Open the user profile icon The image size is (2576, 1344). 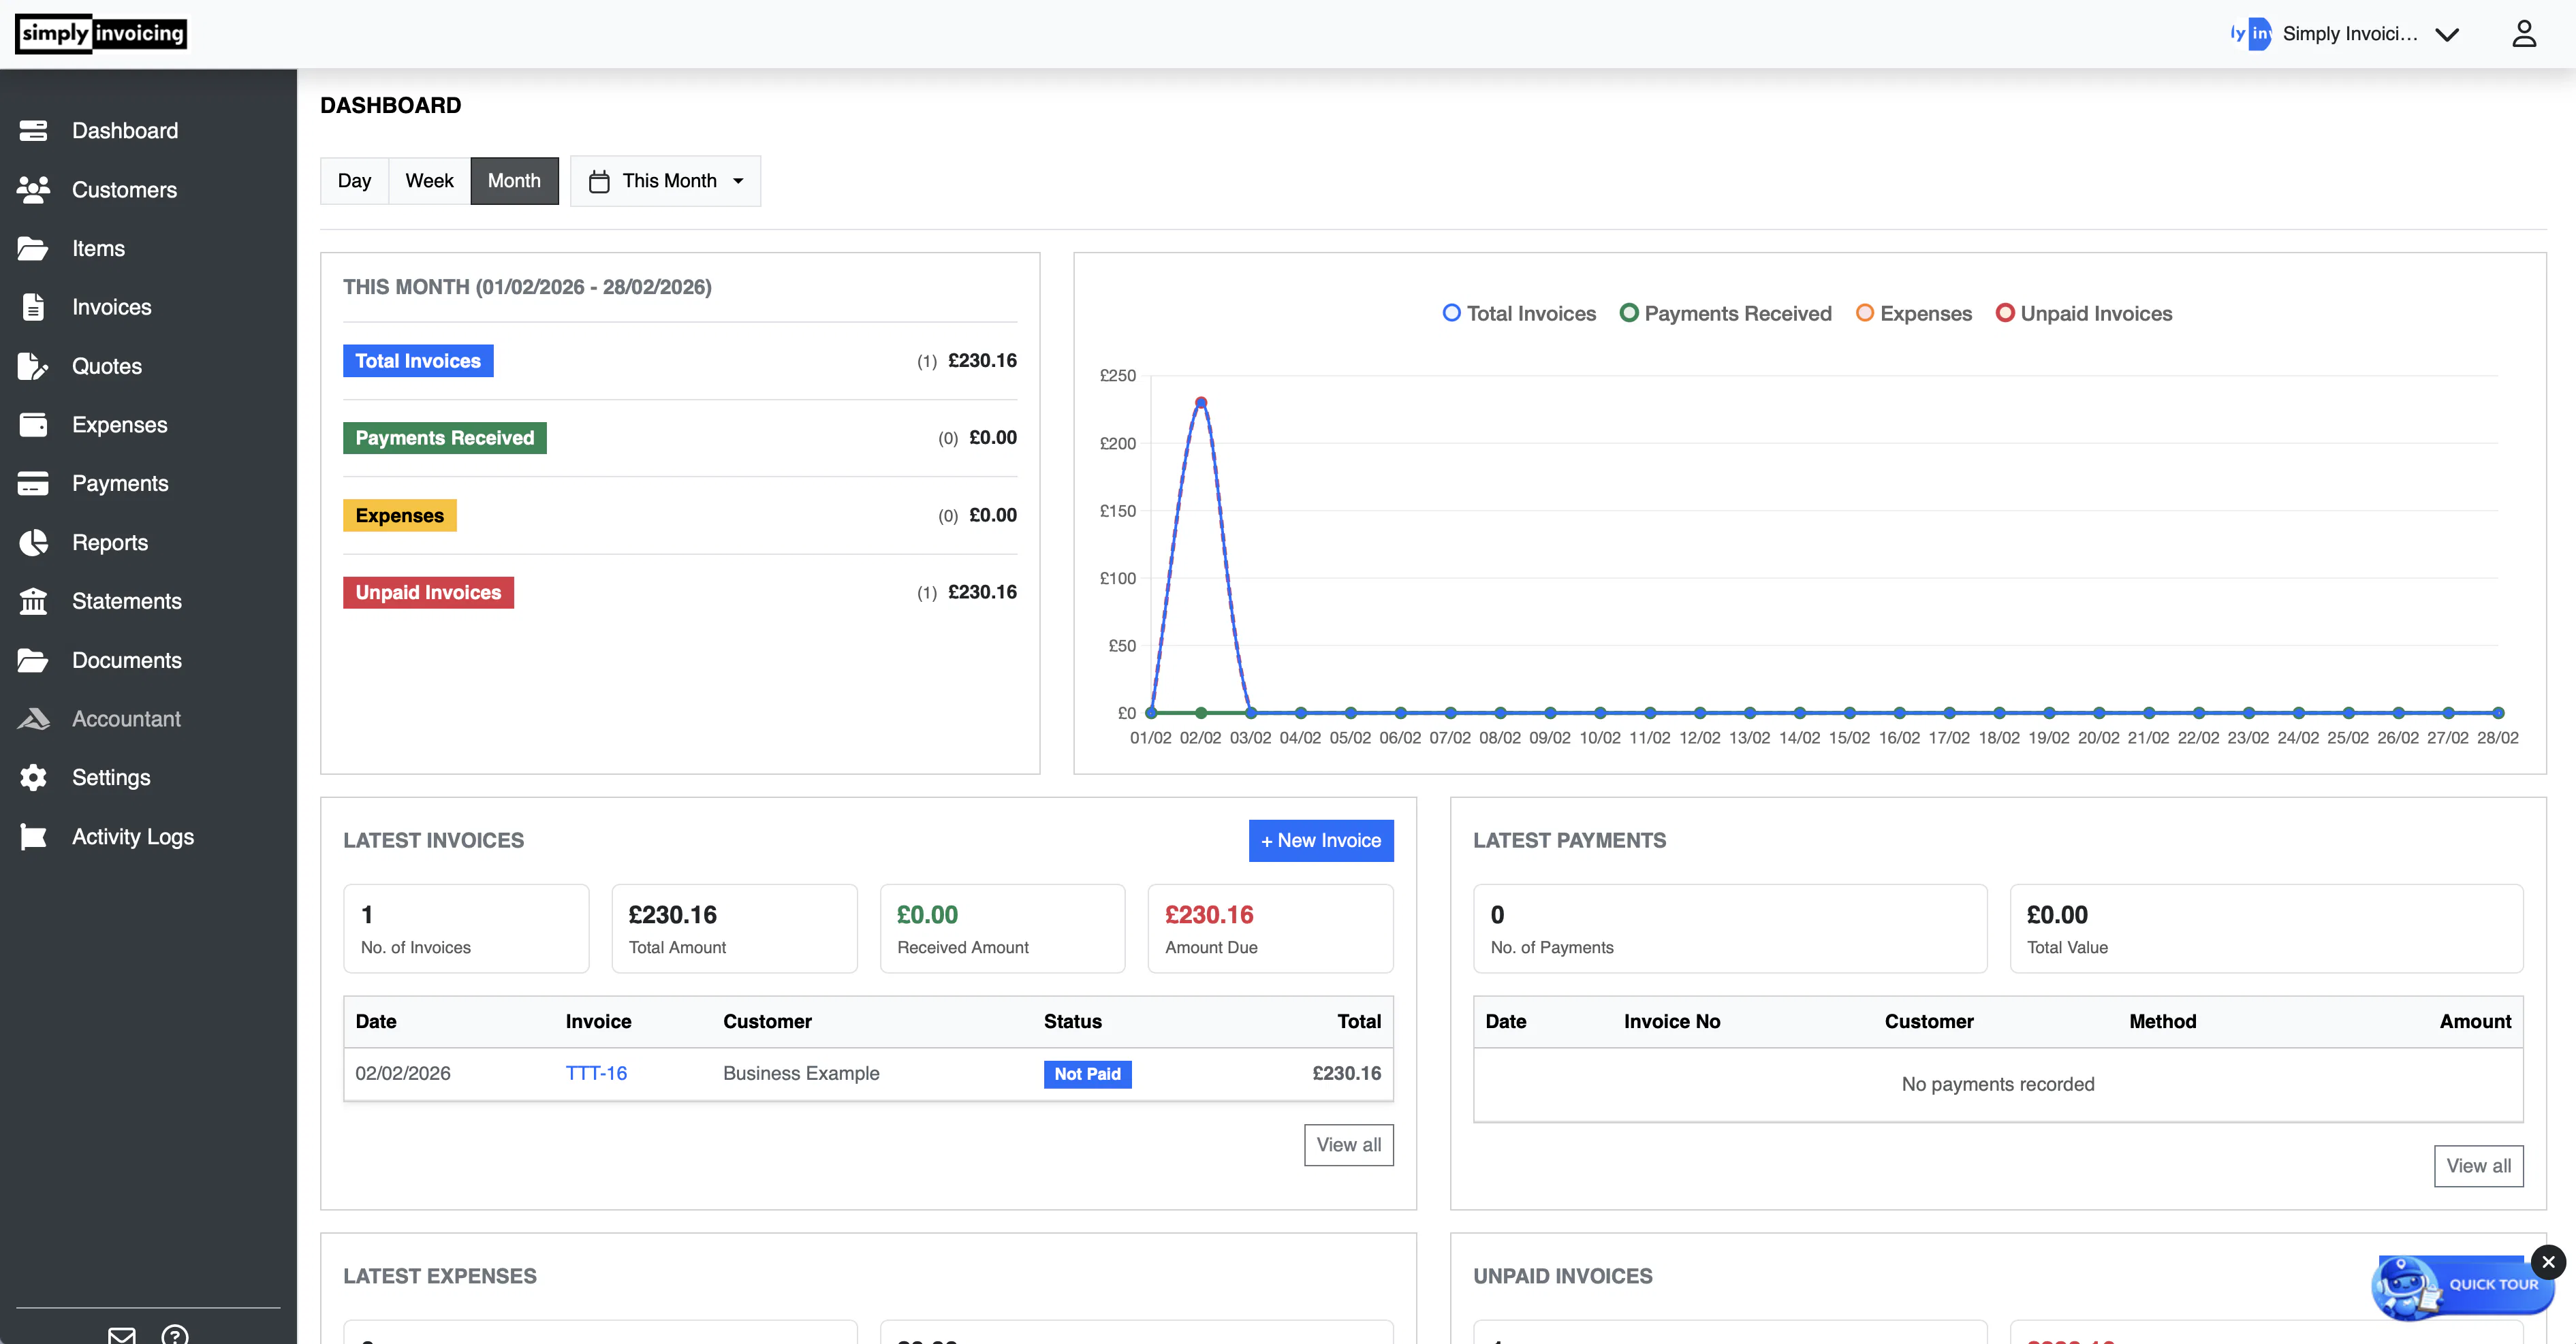click(x=2524, y=34)
